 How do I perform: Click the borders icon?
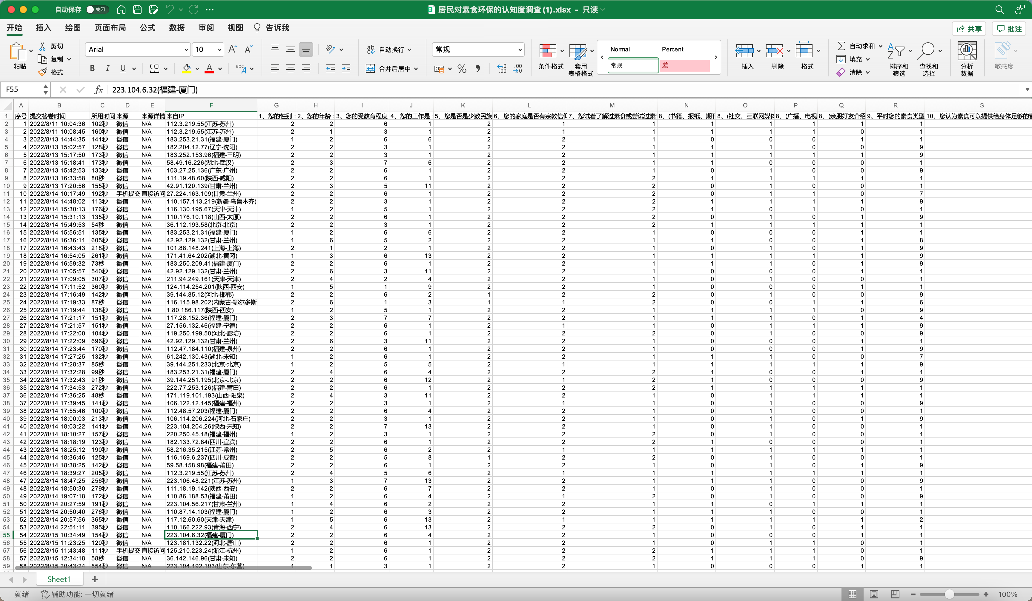(x=154, y=68)
